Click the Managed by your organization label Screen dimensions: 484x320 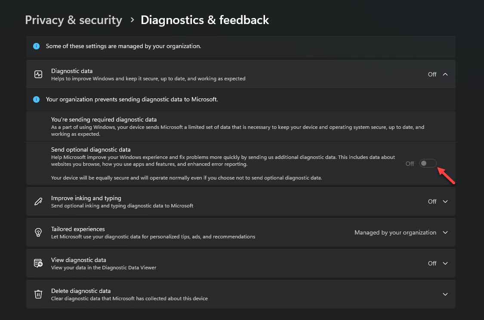click(x=395, y=232)
